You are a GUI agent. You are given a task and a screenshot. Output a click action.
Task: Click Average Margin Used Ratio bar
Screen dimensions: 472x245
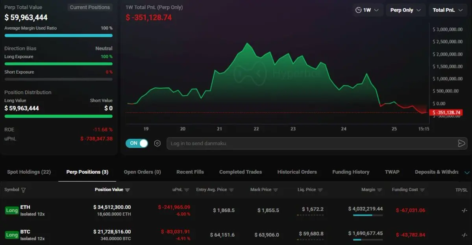point(58,35)
